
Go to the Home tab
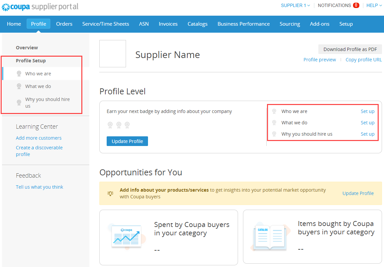[14, 24]
